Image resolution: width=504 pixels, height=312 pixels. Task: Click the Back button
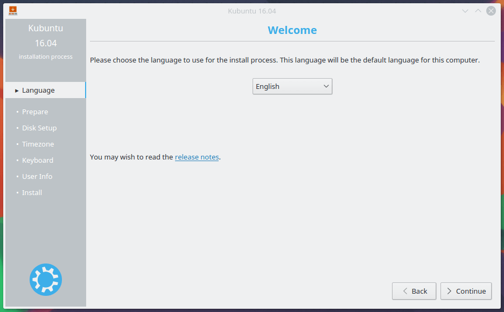(x=414, y=291)
